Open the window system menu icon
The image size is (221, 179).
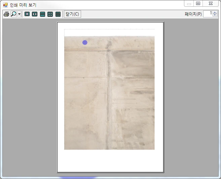coord(5,5)
